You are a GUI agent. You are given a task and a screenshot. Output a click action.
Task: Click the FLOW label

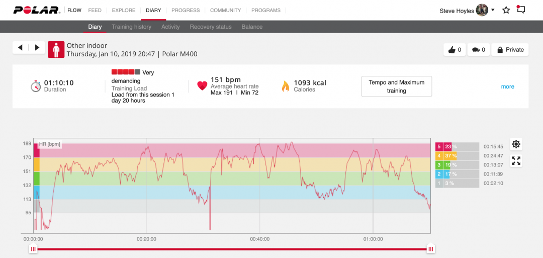pyautogui.click(x=74, y=10)
